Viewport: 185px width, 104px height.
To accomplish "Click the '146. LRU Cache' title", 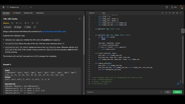I will [10, 19].
